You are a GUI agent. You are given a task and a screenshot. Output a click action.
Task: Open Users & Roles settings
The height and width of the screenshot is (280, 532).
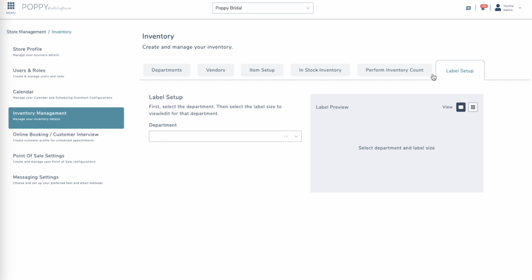[x=29, y=71]
